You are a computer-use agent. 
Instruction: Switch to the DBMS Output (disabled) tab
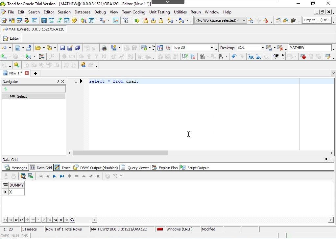point(96,168)
